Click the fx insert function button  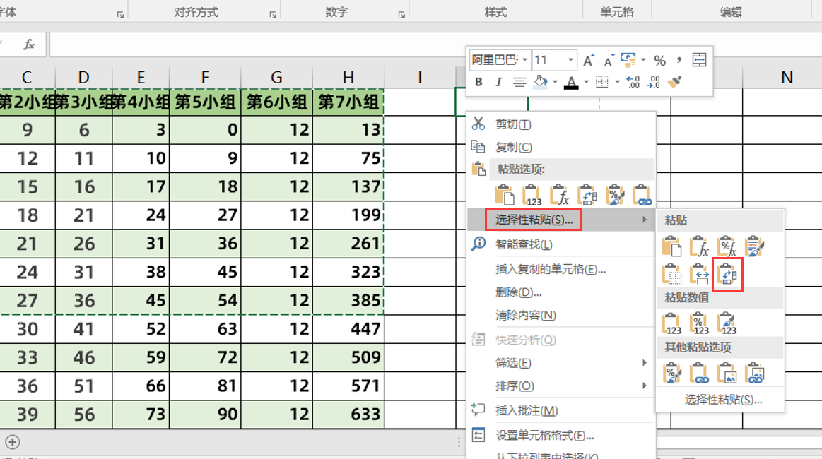29,44
